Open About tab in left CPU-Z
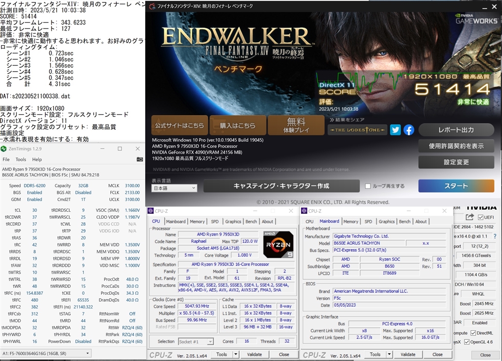The width and height of the screenshot is (502, 361). [x=267, y=221]
